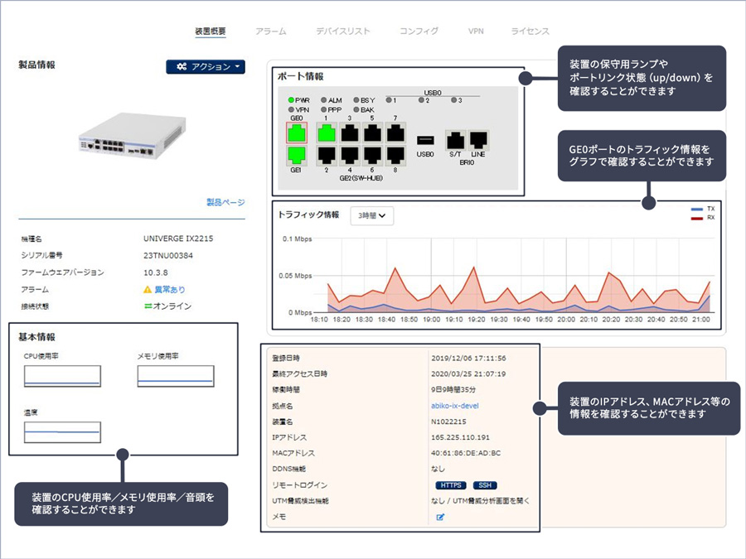Select the MAC address 40:61:86:DE:AD:BC

click(x=466, y=453)
